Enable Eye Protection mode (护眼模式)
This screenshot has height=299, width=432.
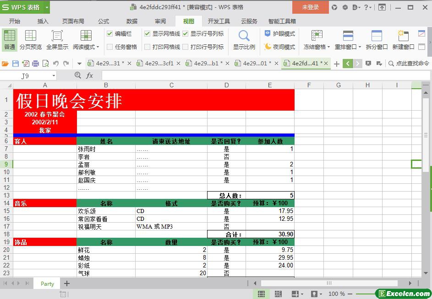click(x=279, y=34)
